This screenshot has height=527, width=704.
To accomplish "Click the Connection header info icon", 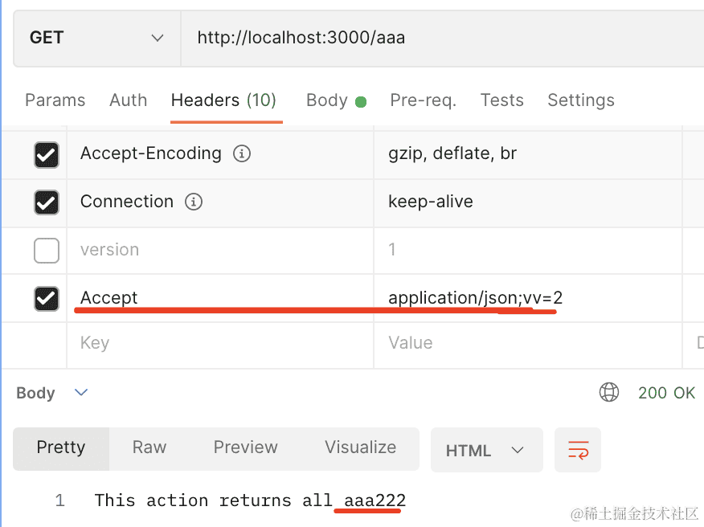I will [194, 202].
